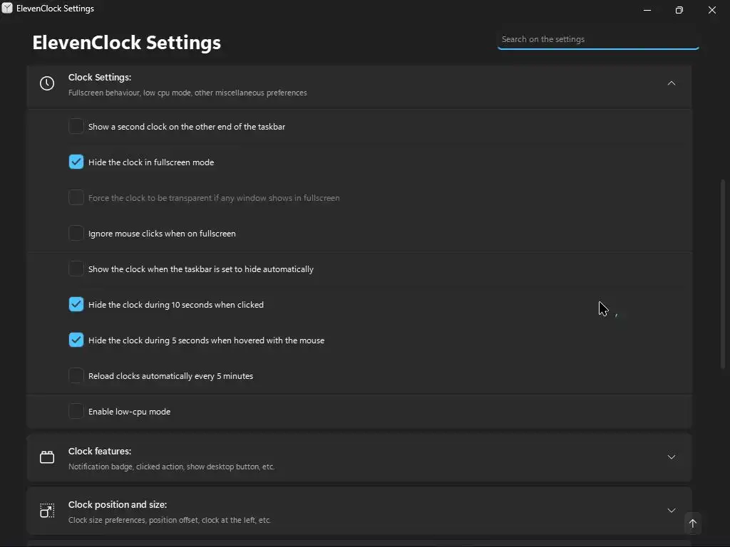Image resolution: width=730 pixels, height=547 pixels.
Task: Open the Clock features header text
Action: [100, 452]
